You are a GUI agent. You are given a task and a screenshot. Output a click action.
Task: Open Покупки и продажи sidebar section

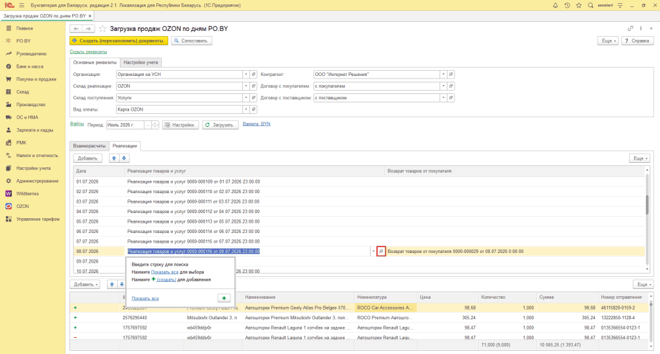(36, 79)
